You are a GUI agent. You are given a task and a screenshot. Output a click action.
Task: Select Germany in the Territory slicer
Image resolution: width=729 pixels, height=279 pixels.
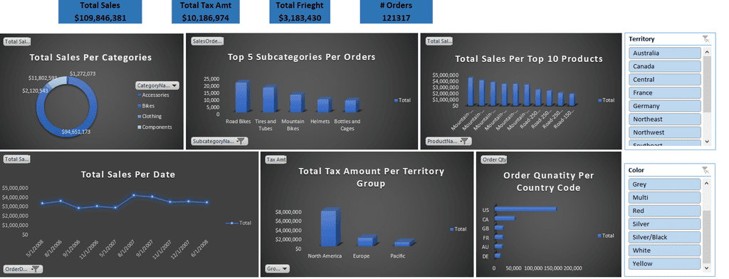[x=665, y=105]
